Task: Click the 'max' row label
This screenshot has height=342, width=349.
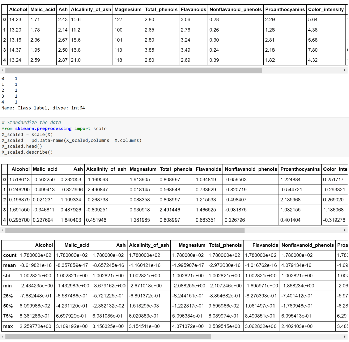Action: click(10, 326)
